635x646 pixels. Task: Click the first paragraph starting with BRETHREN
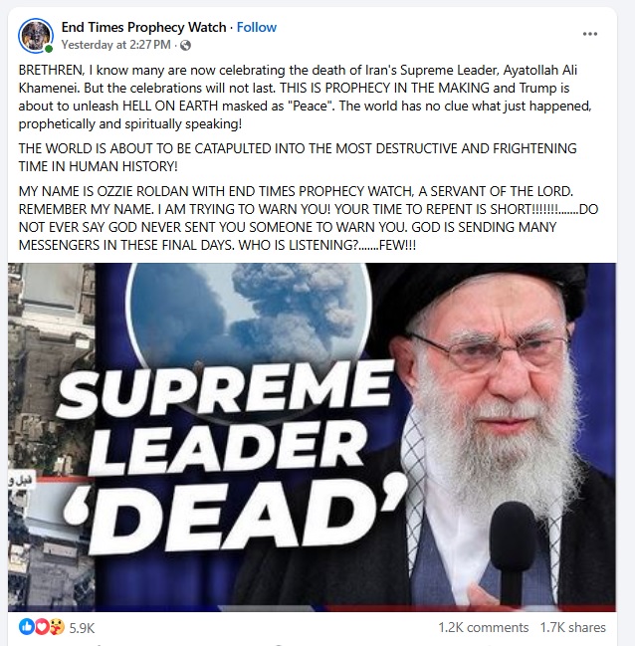305,97
